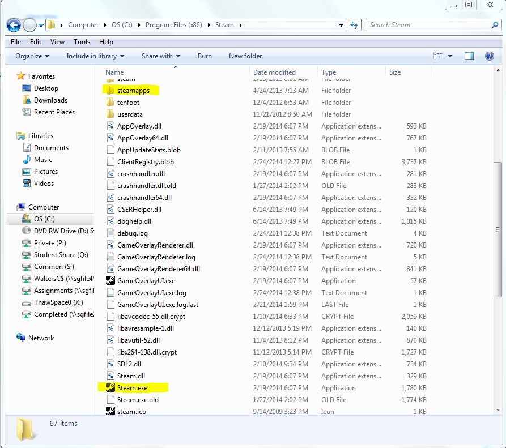Click the Music library note icon
This screenshot has width=506, height=448.
point(27,160)
